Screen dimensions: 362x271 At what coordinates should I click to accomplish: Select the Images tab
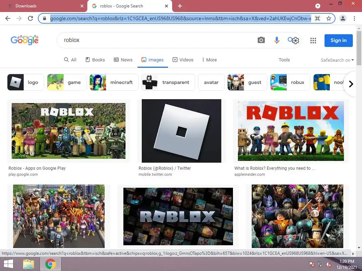click(x=152, y=60)
